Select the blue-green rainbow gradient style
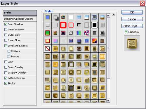Image resolution: width=146 pixels, height=109 pixels. (x=79, y=33)
